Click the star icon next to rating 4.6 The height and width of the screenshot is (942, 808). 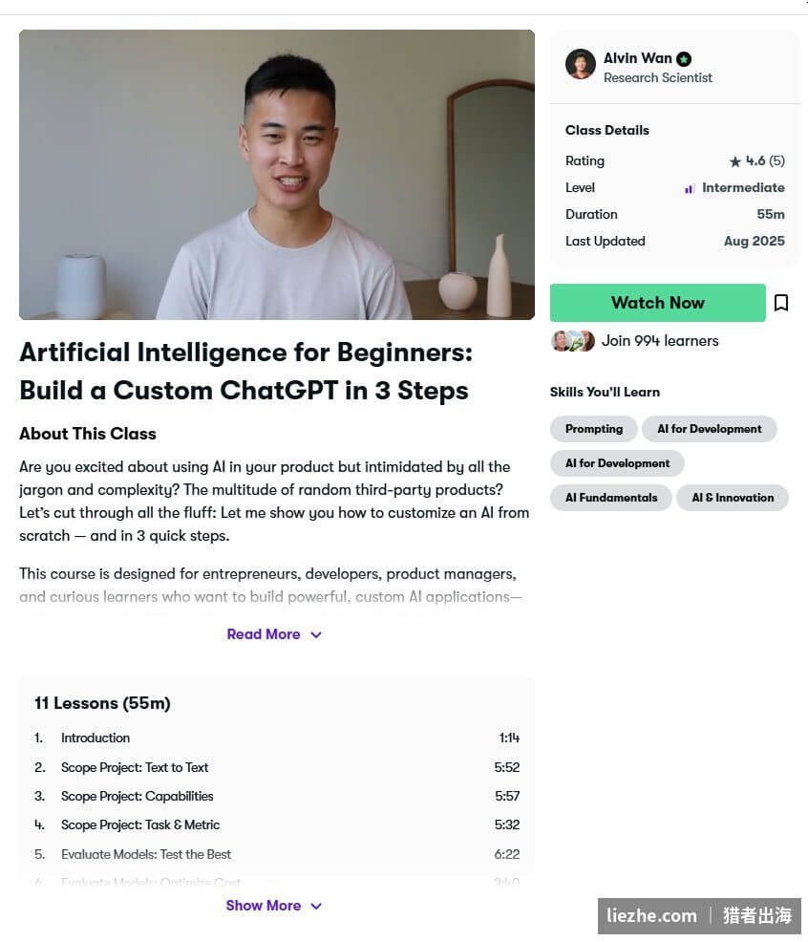coord(734,161)
